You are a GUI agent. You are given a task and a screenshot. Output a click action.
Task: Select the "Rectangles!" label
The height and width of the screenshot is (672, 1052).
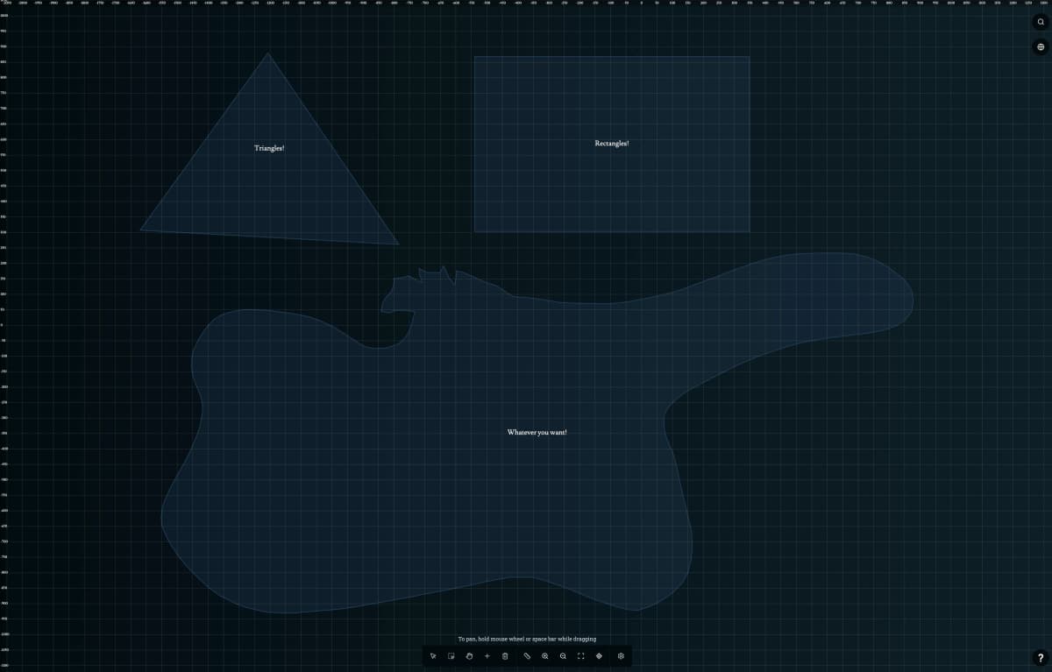611,144
